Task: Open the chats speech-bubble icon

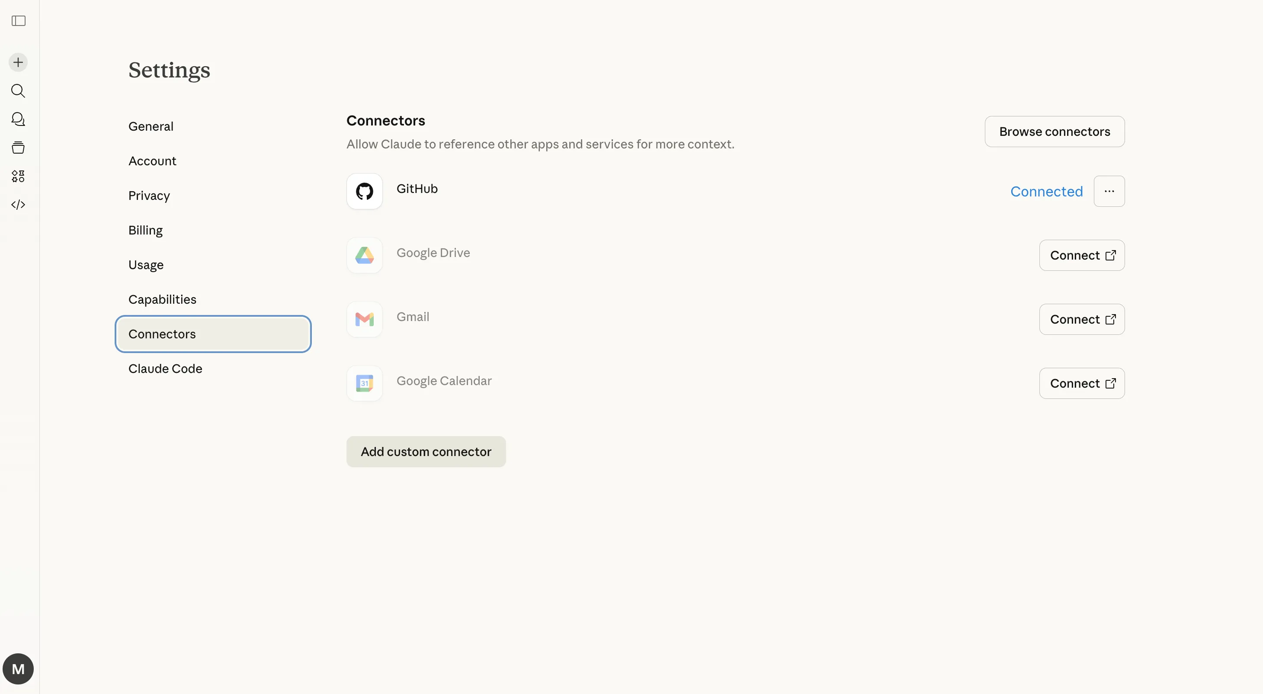Action: click(x=18, y=119)
